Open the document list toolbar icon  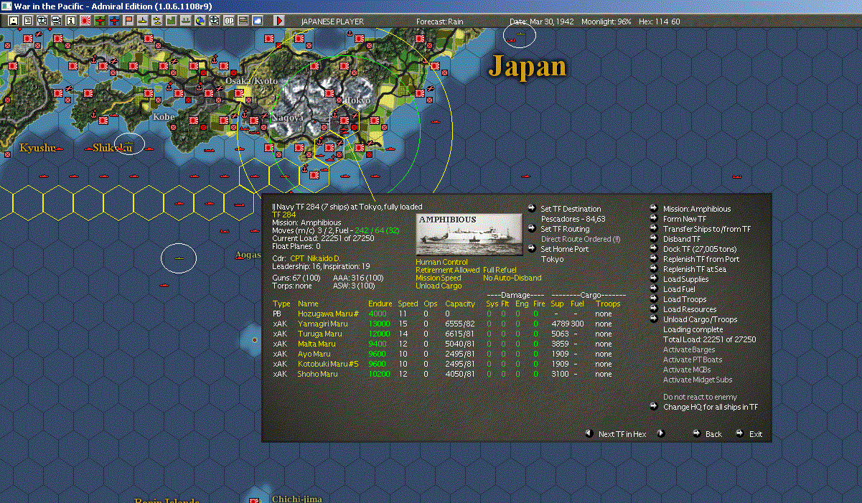(x=28, y=21)
